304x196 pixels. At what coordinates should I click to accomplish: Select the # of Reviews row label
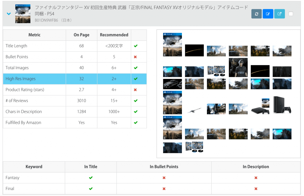[x=17, y=101]
